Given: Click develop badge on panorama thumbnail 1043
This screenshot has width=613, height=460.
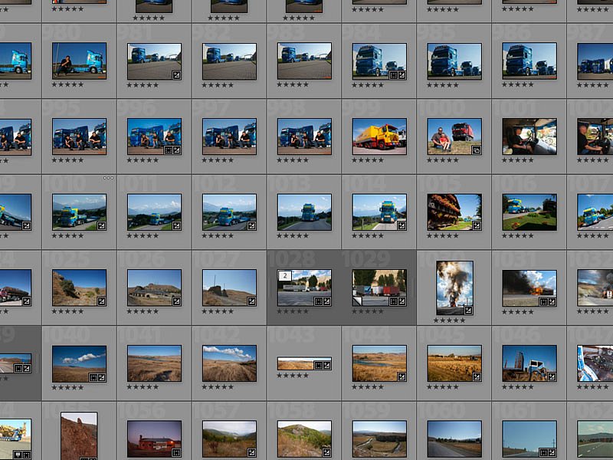Looking at the screenshot, I should tap(326, 366).
